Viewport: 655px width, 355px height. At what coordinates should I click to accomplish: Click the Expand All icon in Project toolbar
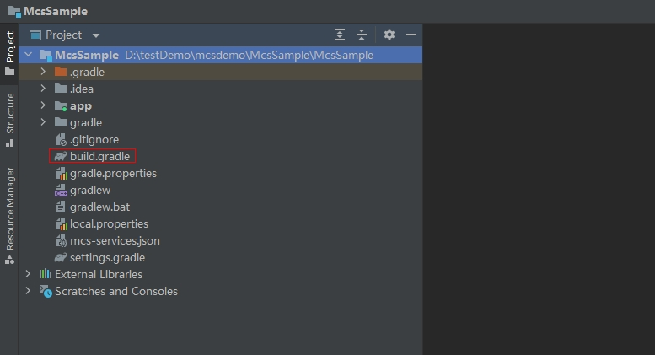(340, 35)
